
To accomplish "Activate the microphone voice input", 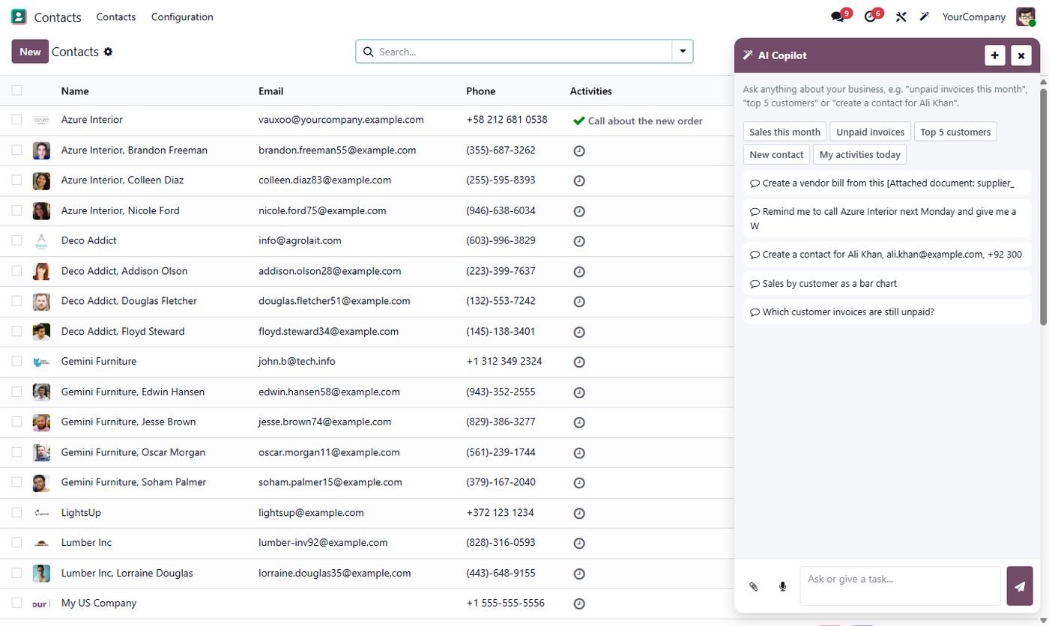I will 782,586.
